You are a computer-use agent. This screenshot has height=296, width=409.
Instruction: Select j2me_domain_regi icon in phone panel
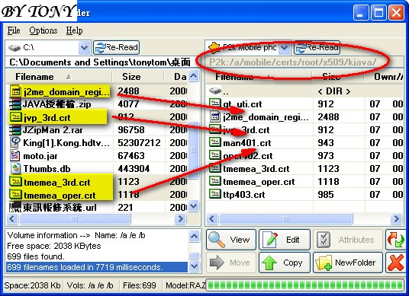coord(215,116)
